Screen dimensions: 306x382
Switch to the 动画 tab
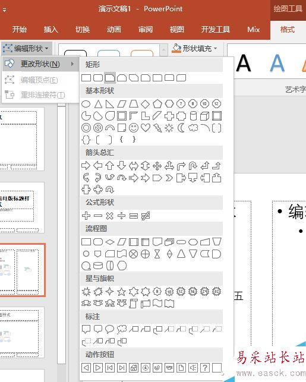113,30
